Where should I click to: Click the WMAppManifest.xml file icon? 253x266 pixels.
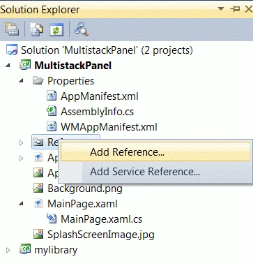[52, 126]
